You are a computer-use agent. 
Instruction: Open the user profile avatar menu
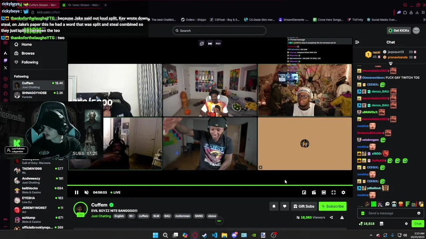[x=416, y=31]
